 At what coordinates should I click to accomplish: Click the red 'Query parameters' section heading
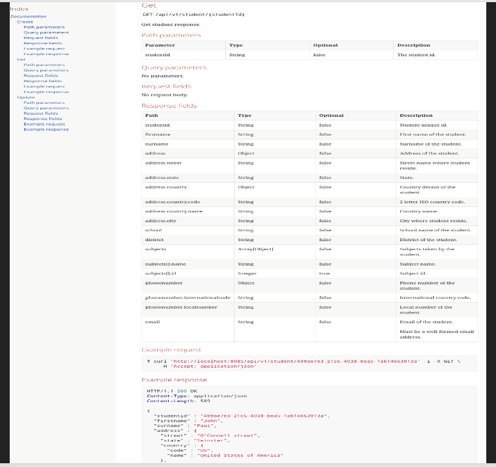coord(174,68)
